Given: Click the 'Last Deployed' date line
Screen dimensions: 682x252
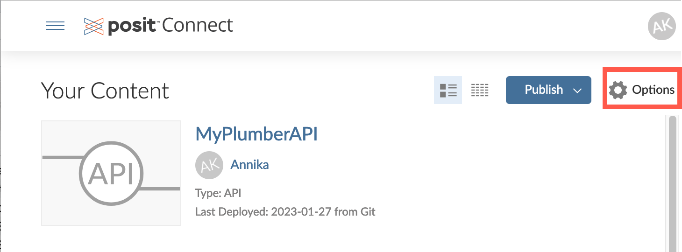Looking at the screenshot, I should click(285, 212).
